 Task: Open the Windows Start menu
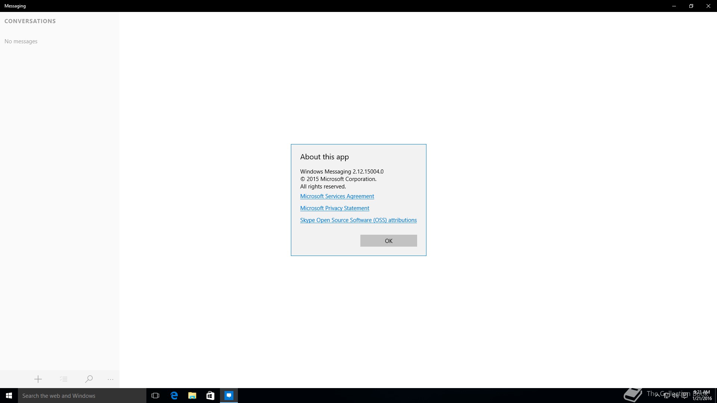9,396
